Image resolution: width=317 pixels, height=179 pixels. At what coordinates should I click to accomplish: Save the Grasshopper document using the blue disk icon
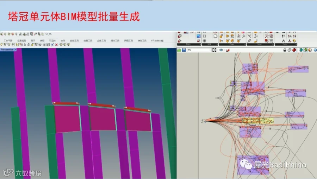[184, 50]
